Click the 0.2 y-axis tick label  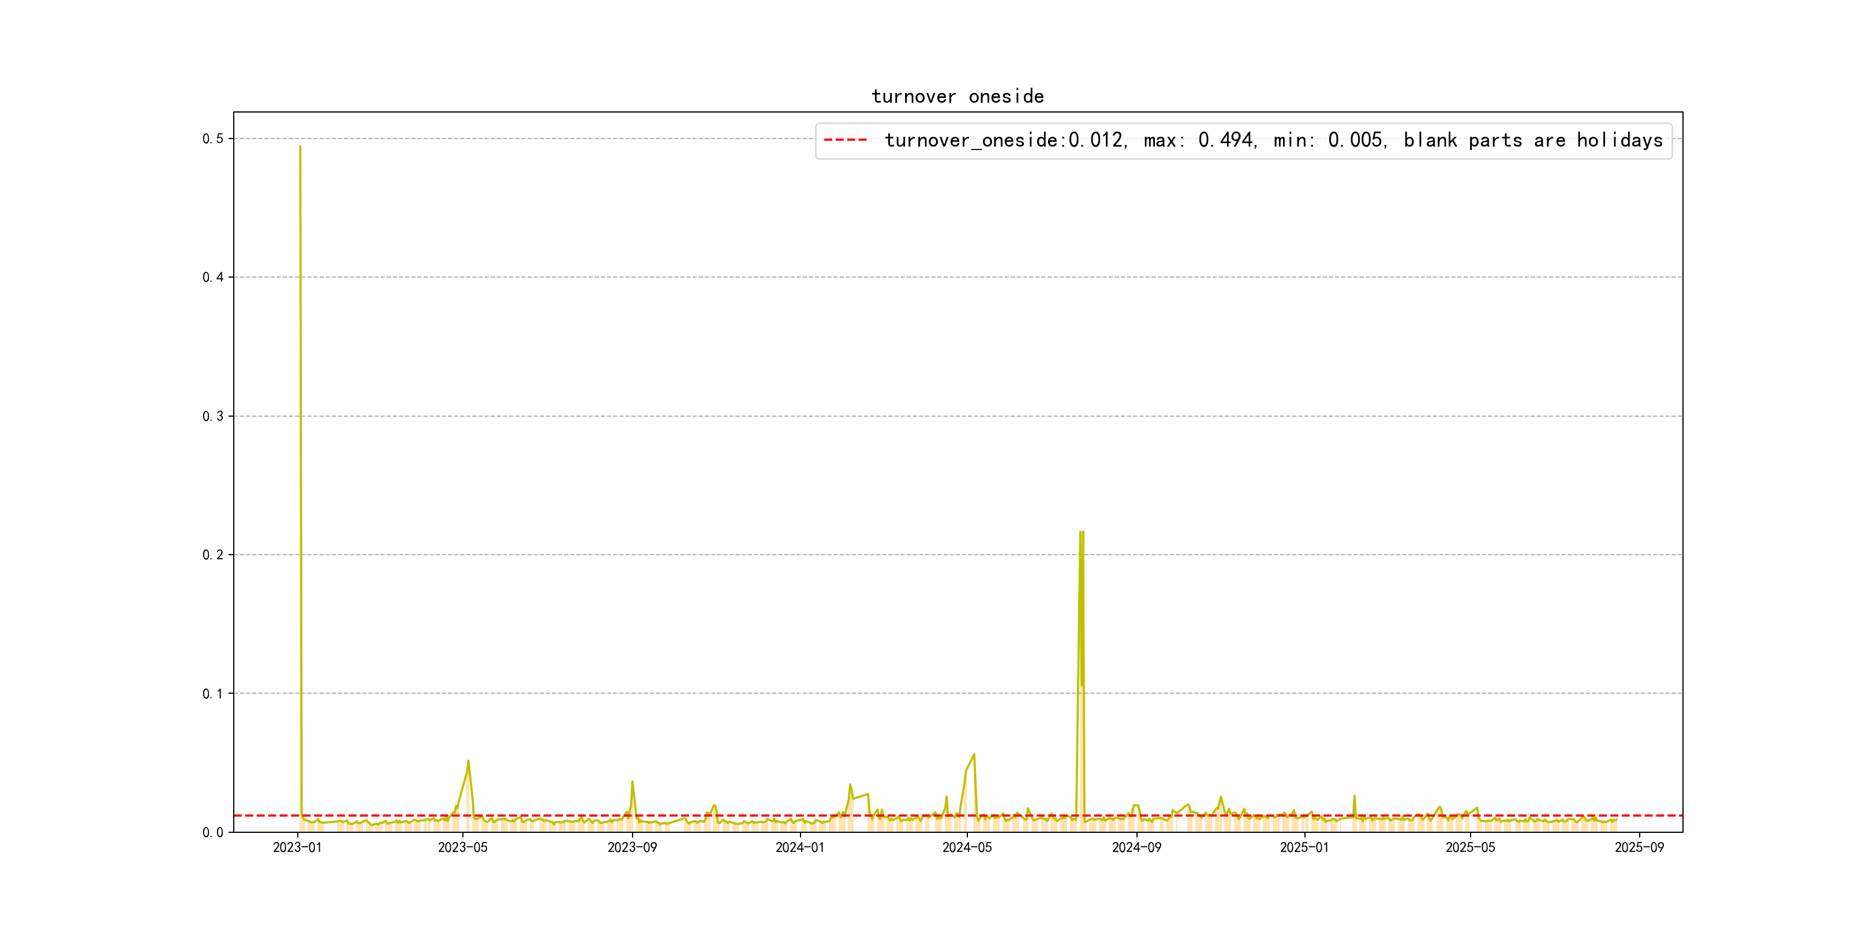pyautogui.click(x=213, y=555)
